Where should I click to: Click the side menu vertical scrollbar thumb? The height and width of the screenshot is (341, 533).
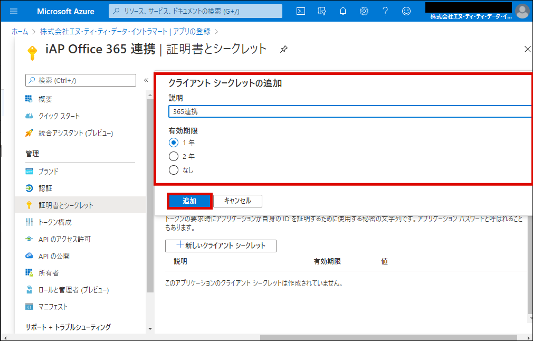pos(150,195)
